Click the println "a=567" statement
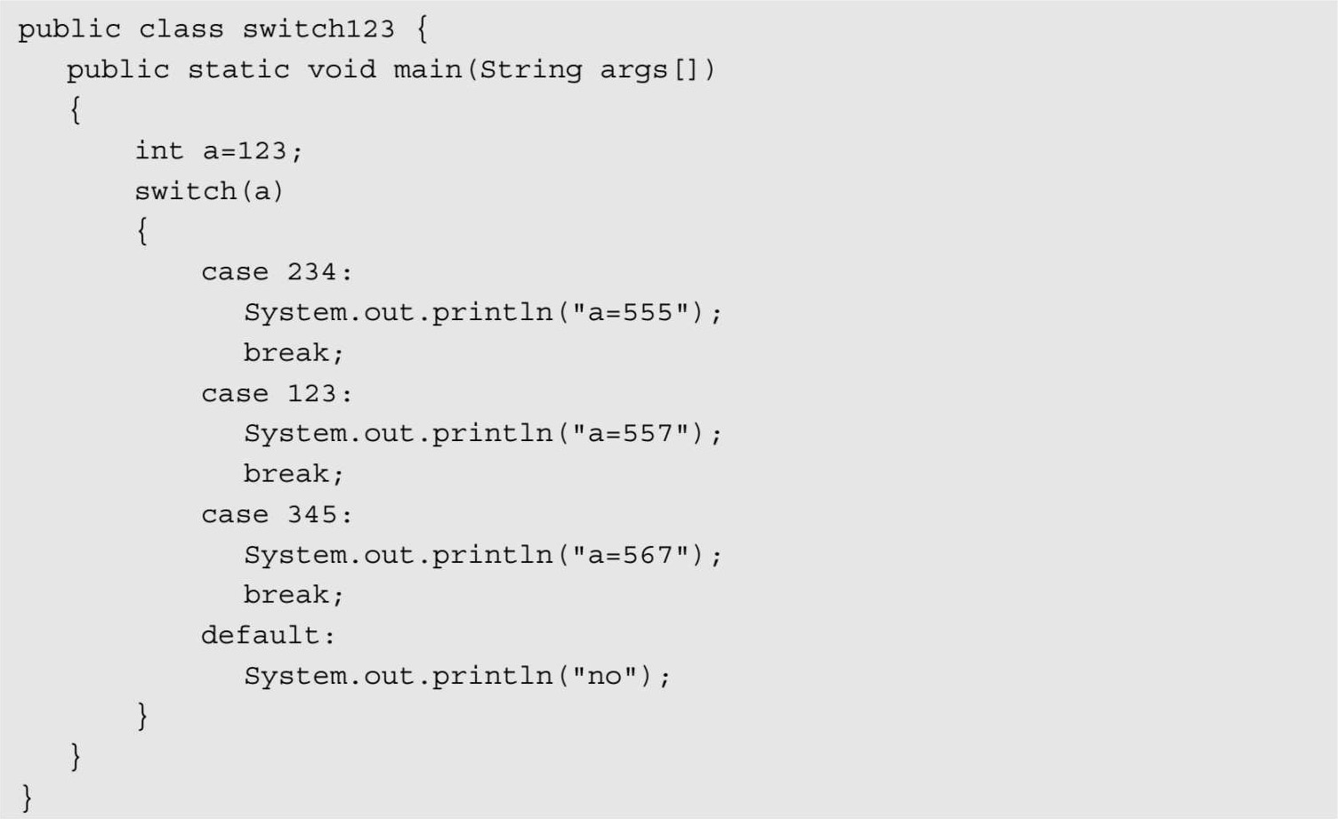Screen dimensions: 1338x819 pos(482,556)
